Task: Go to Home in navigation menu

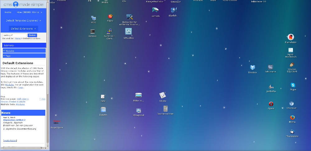Action: (8, 12)
